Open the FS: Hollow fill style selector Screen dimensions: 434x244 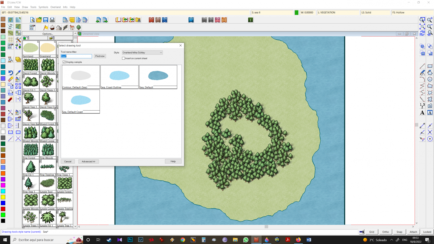pyautogui.click(x=412, y=12)
